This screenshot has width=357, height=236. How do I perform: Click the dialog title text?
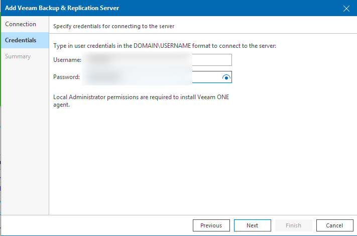[62, 8]
